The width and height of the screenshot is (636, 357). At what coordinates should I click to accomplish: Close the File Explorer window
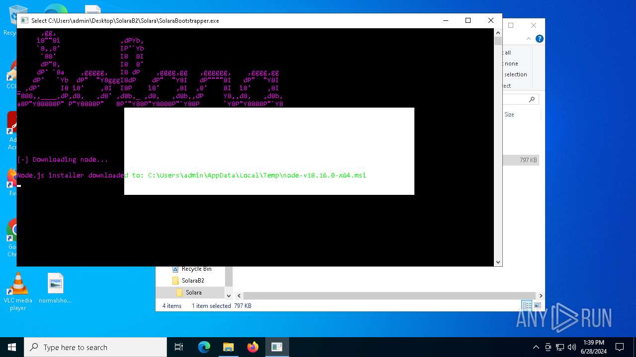(x=534, y=25)
